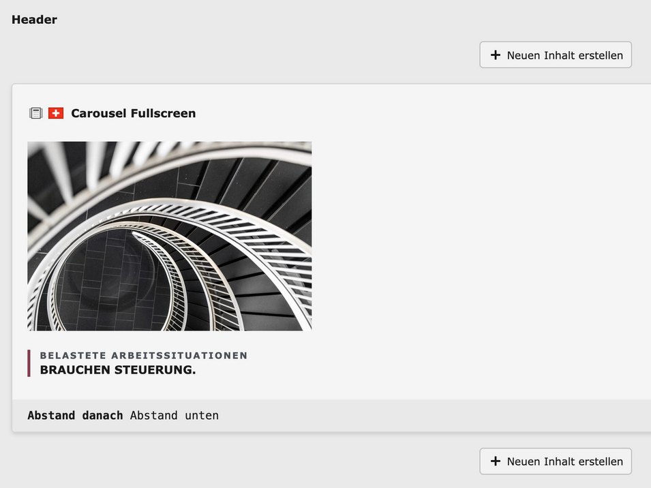Screen dimensions: 651x488
Task: Click the plus icon in the bottom create-content button
Action: pos(496,461)
